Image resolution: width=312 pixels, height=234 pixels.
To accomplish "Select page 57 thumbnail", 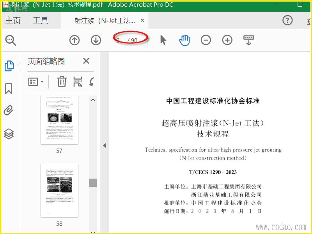I will pyautogui.click(x=59, y=120).
